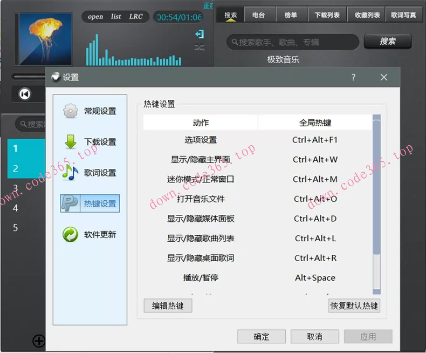Click the 取消 cancel button
Image resolution: width=426 pixels, height=353 pixels.
point(315,337)
